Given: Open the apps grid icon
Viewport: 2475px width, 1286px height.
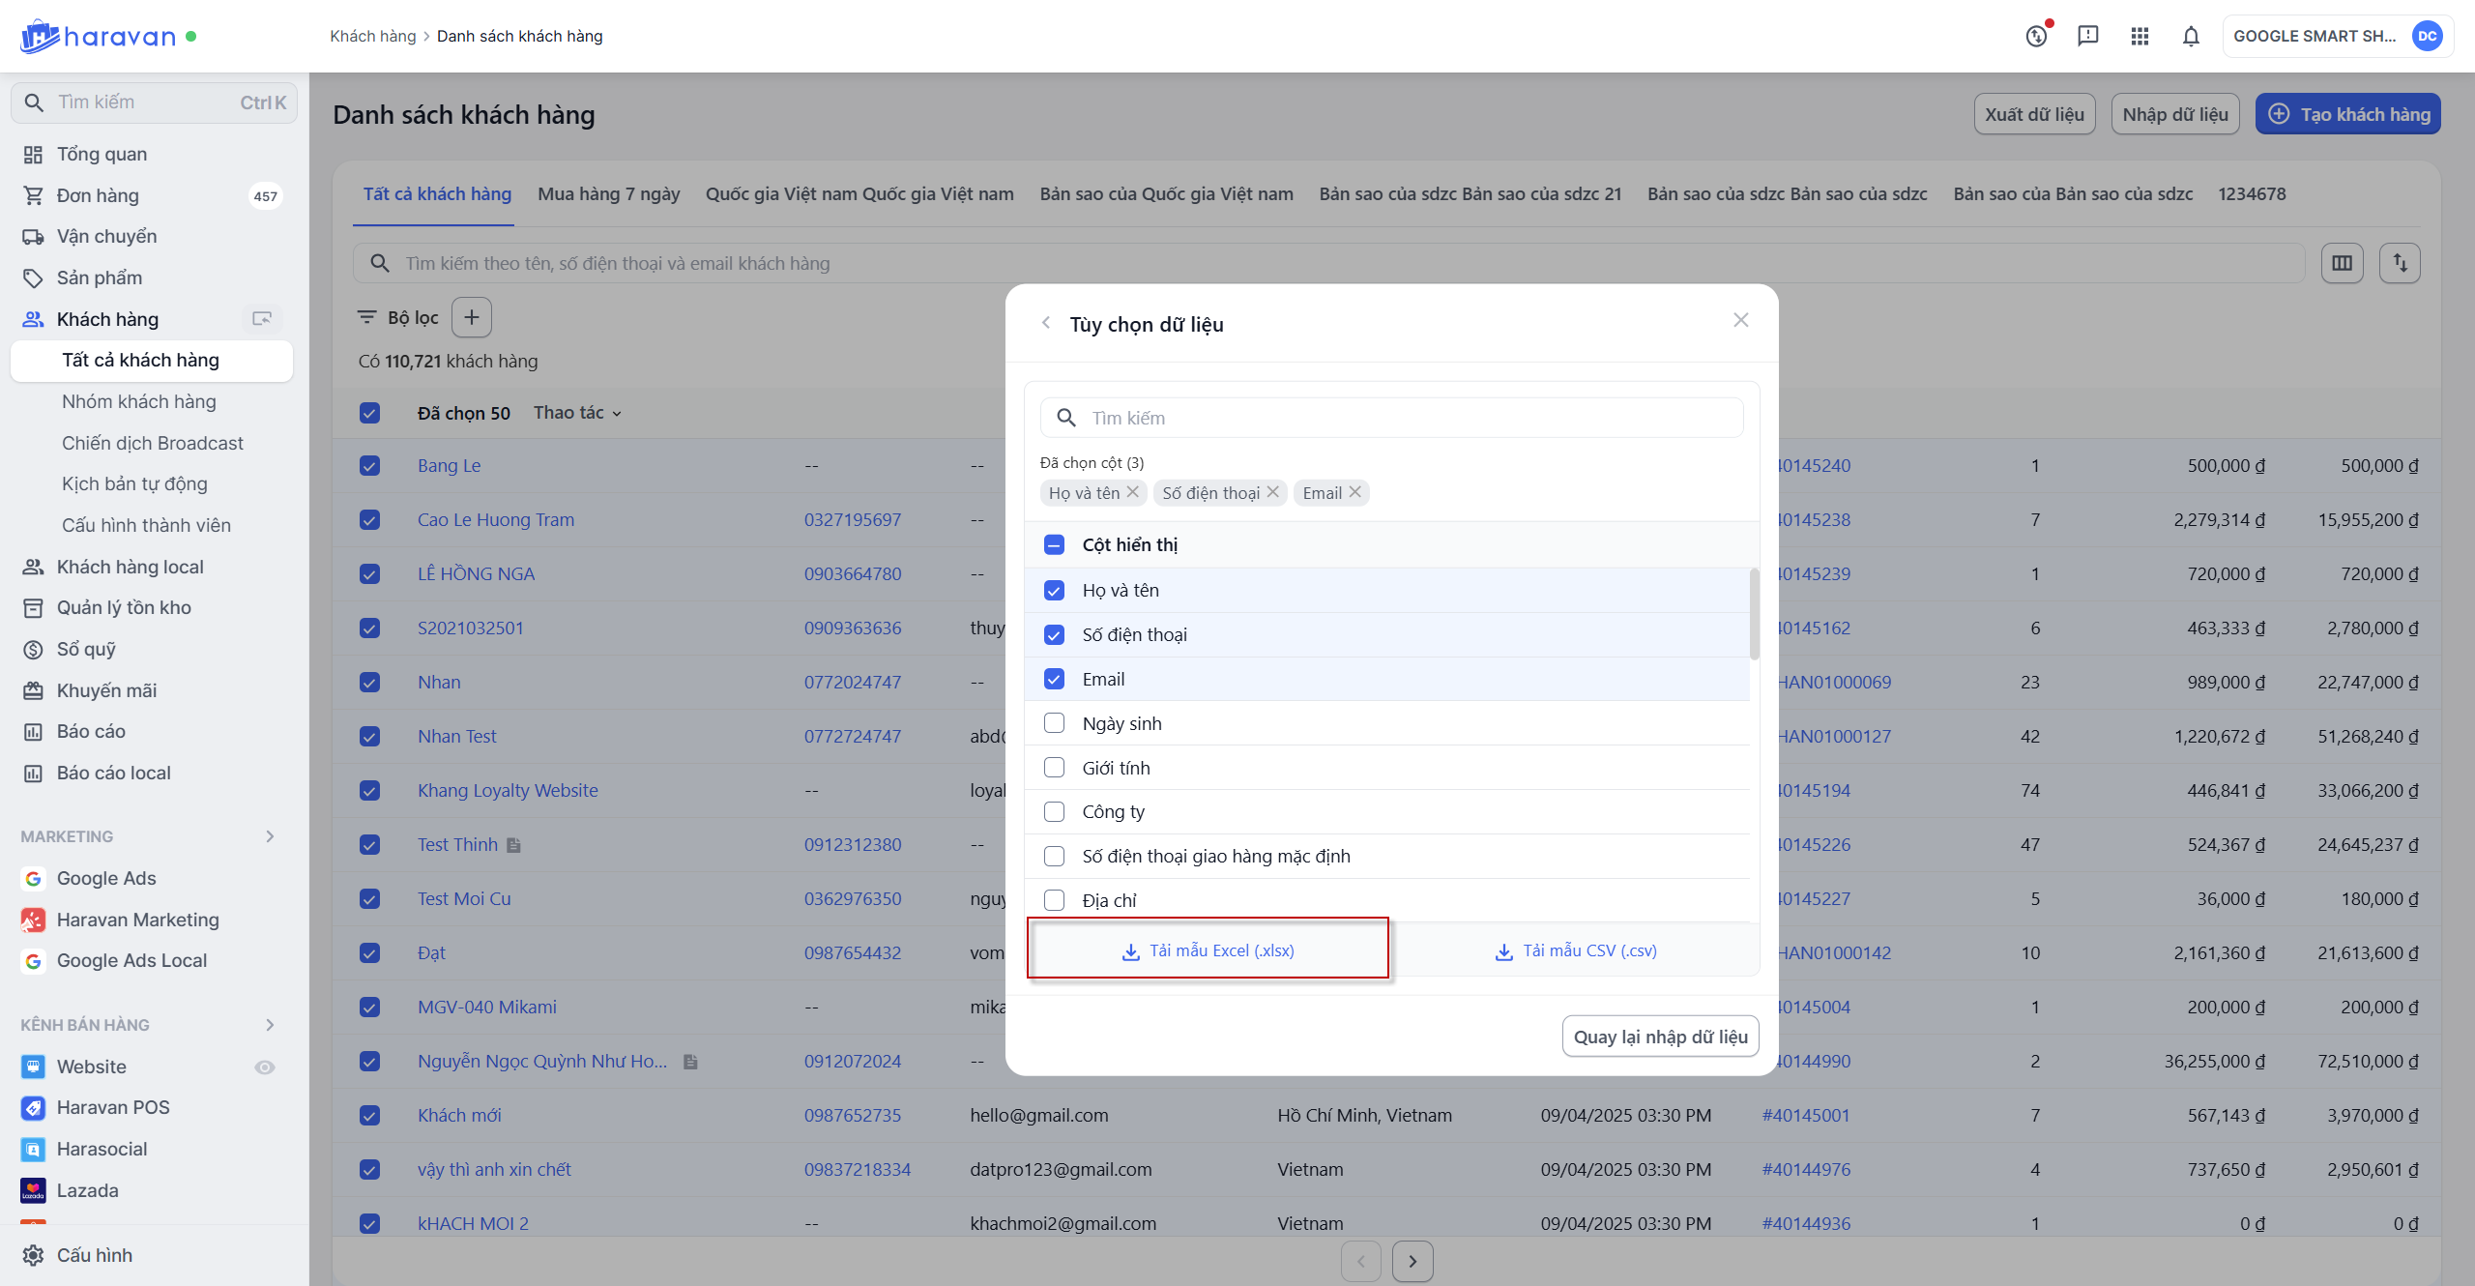Looking at the screenshot, I should 2140,36.
